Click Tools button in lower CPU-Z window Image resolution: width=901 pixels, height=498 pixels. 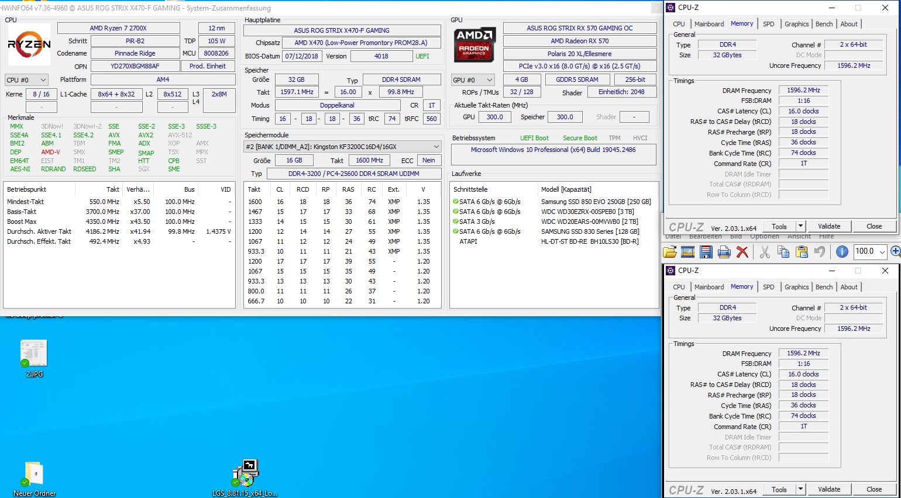coord(779,489)
